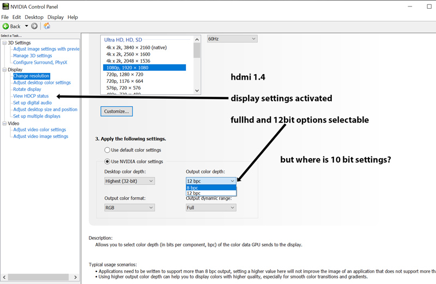Viewport: 436px width, 284px height.
Task: Click the Output color depth combo box
Action: point(211,181)
